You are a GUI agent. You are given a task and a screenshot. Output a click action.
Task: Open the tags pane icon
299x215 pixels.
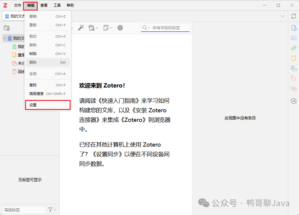click(x=294, y=78)
